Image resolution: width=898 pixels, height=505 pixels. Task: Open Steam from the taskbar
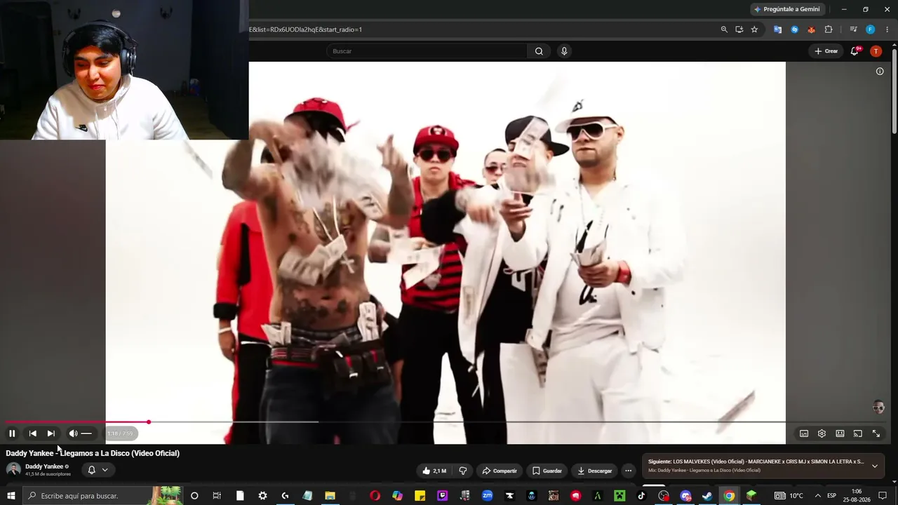pos(707,496)
